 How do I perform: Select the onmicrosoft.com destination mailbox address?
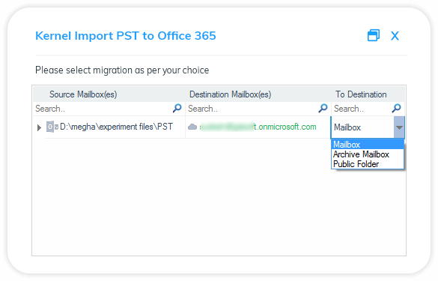tap(258, 127)
